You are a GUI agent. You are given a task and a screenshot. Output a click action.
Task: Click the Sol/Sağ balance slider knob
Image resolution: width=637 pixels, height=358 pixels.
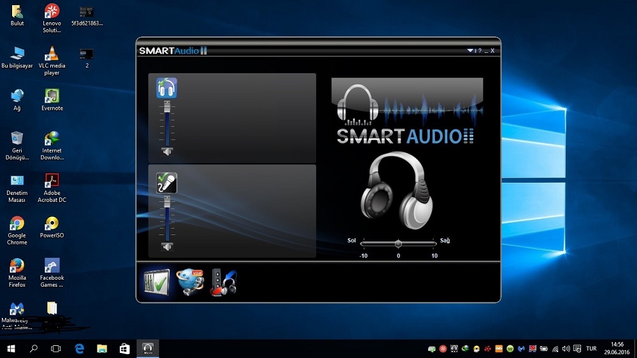click(398, 243)
